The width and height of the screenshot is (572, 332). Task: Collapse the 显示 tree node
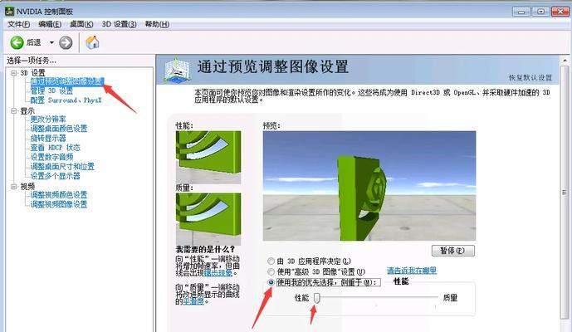tap(14, 111)
